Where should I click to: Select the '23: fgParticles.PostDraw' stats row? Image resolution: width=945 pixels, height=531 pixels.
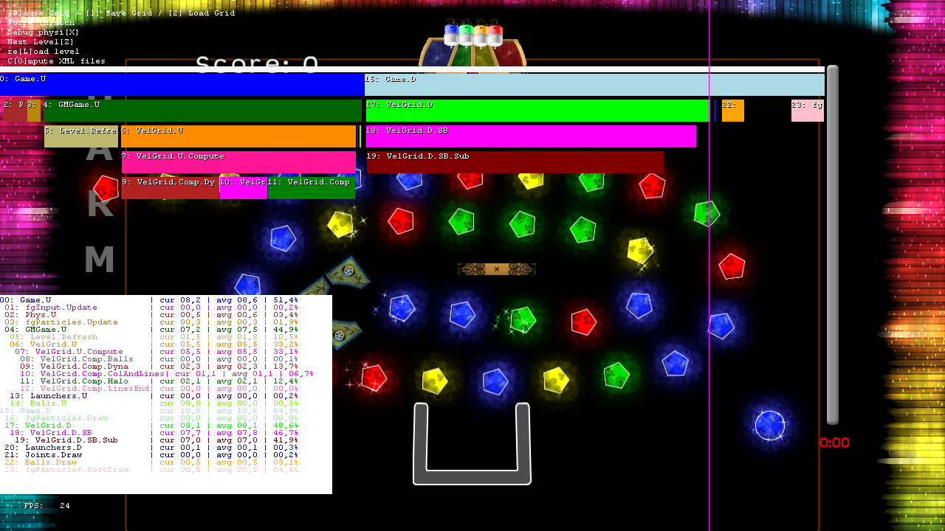pyautogui.click(x=151, y=470)
